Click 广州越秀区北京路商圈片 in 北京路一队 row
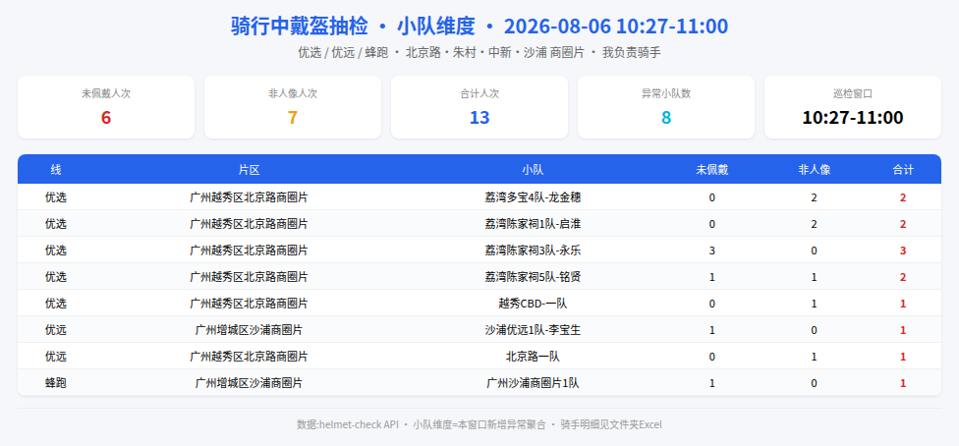The image size is (959, 446). [x=249, y=357]
